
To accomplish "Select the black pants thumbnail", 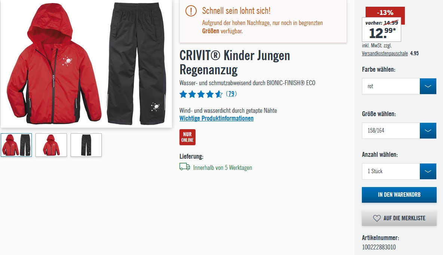I will tap(86, 145).
